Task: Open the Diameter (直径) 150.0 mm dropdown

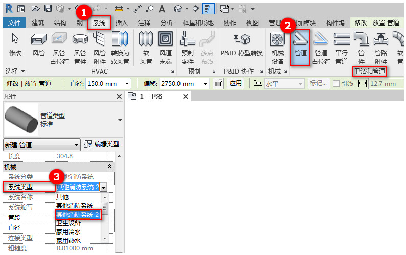Action: click(127, 84)
